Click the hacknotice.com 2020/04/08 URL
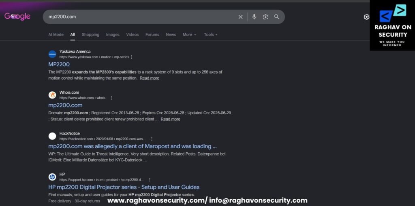415x206 pixels. (103, 139)
